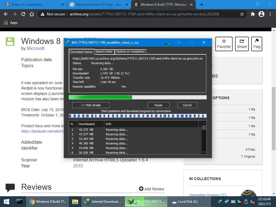The height and width of the screenshot is (207, 276).
Task: Click the Favorite star button
Action: click(224, 44)
